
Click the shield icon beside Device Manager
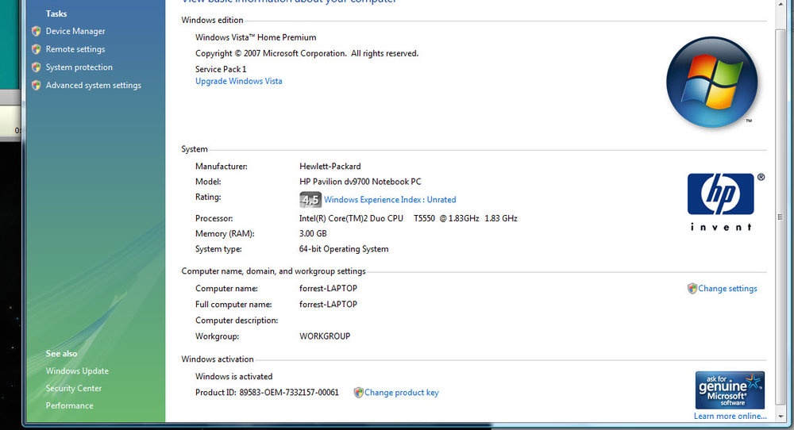(36, 32)
